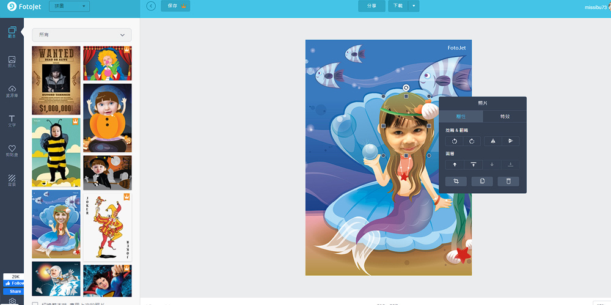
Task: Select the witch graveyard template
Action: click(108, 173)
